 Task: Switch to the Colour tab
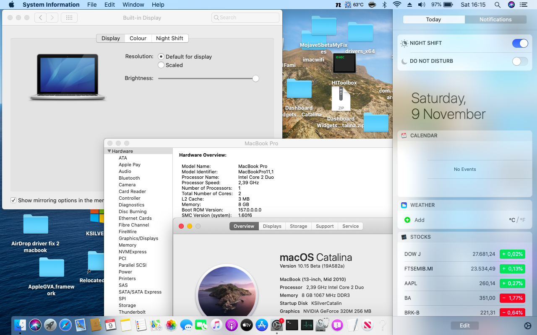pyautogui.click(x=138, y=38)
